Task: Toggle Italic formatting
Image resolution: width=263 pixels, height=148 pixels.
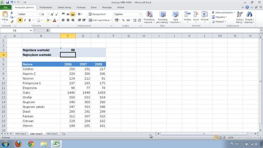Action: coord(25,20)
